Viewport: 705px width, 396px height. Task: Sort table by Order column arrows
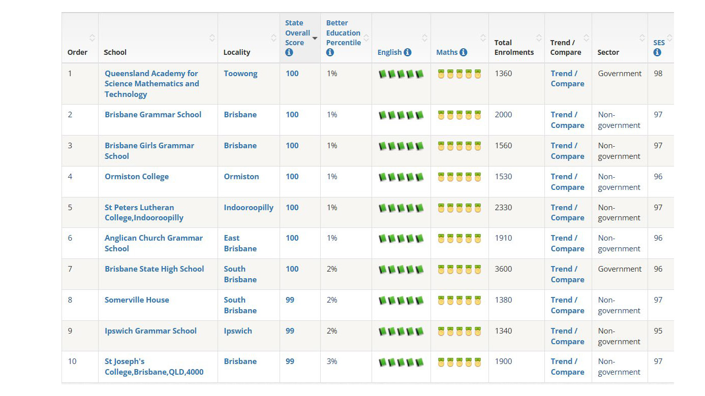92,38
